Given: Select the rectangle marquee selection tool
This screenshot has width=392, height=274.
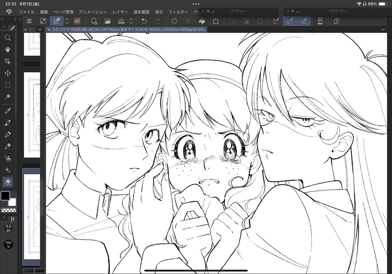Looking at the screenshot, I should tap(7, 85).
